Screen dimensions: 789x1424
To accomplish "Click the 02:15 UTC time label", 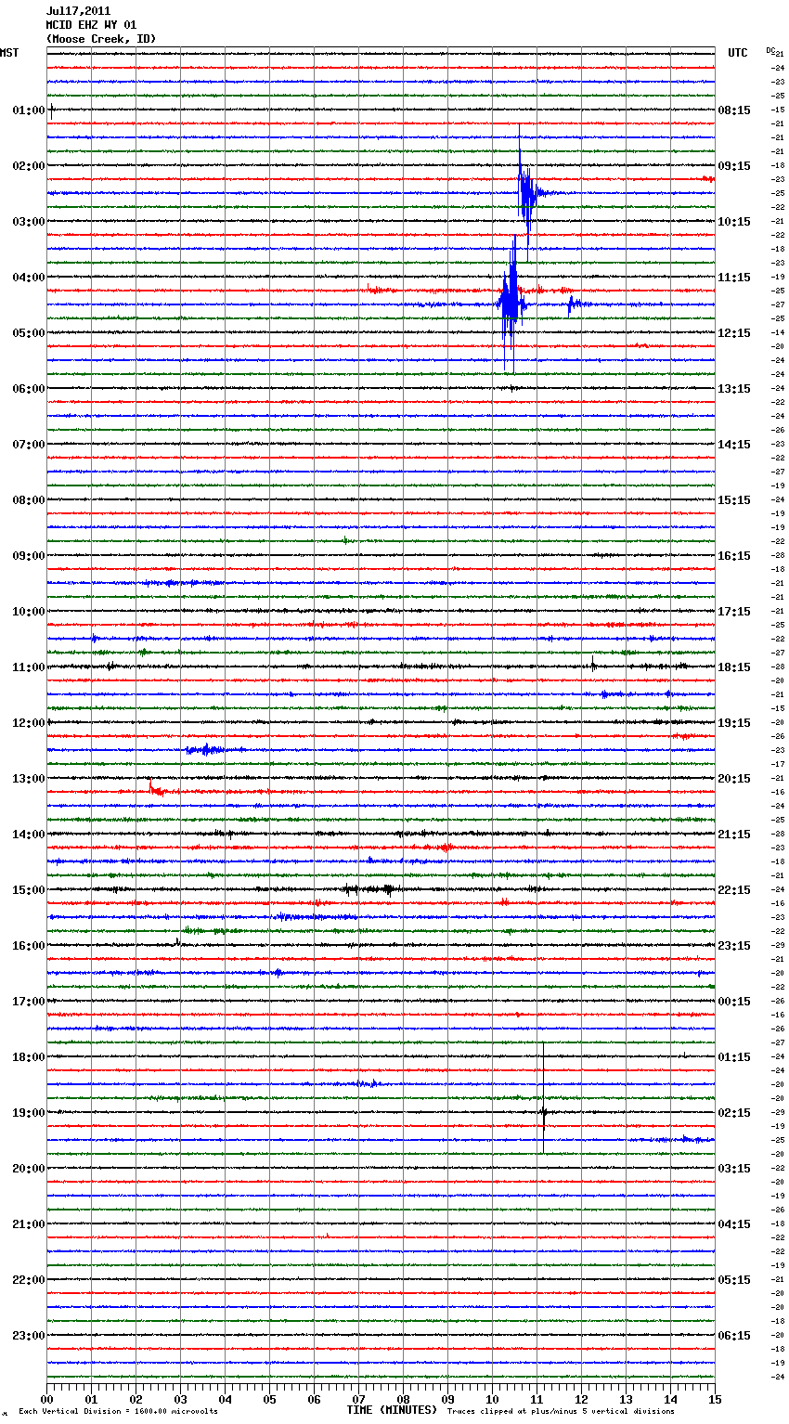I will [x=734, y=1113].
